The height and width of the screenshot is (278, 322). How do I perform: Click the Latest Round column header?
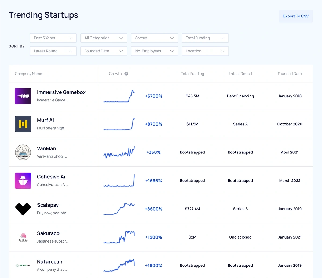[x=240, y=74]
